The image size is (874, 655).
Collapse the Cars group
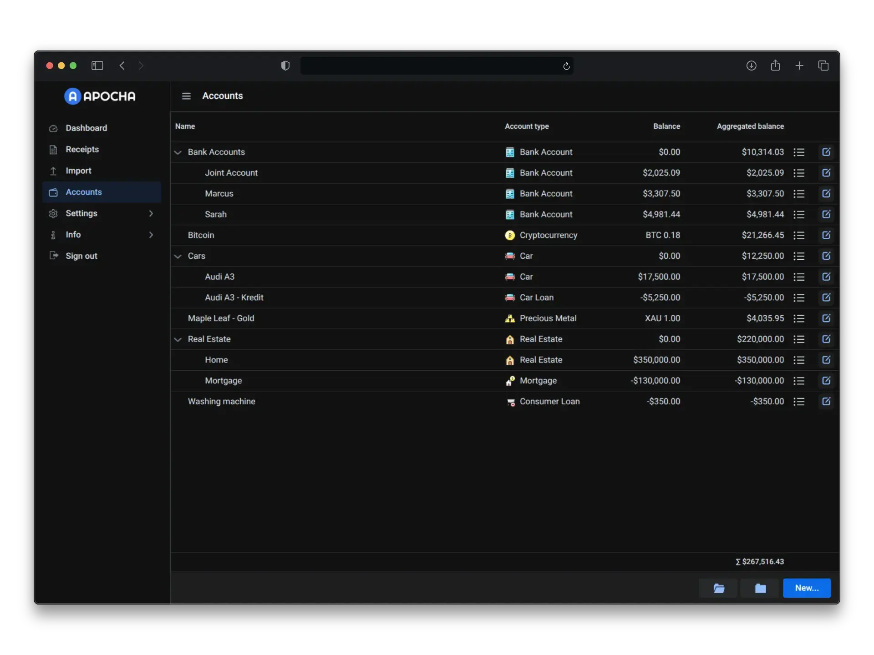click(178, 256)
